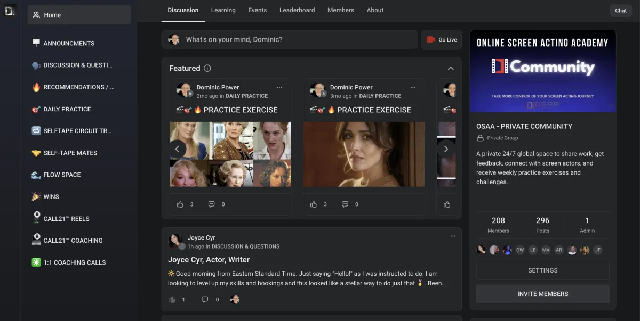
Task: View the 1 Admin count
Action: [587, 225]
